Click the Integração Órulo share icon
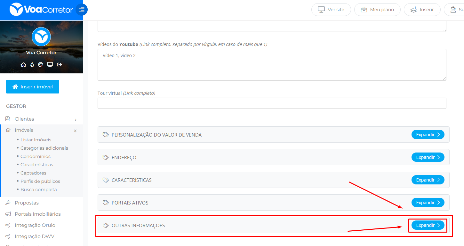464x246 pixels. pos(8,225)
